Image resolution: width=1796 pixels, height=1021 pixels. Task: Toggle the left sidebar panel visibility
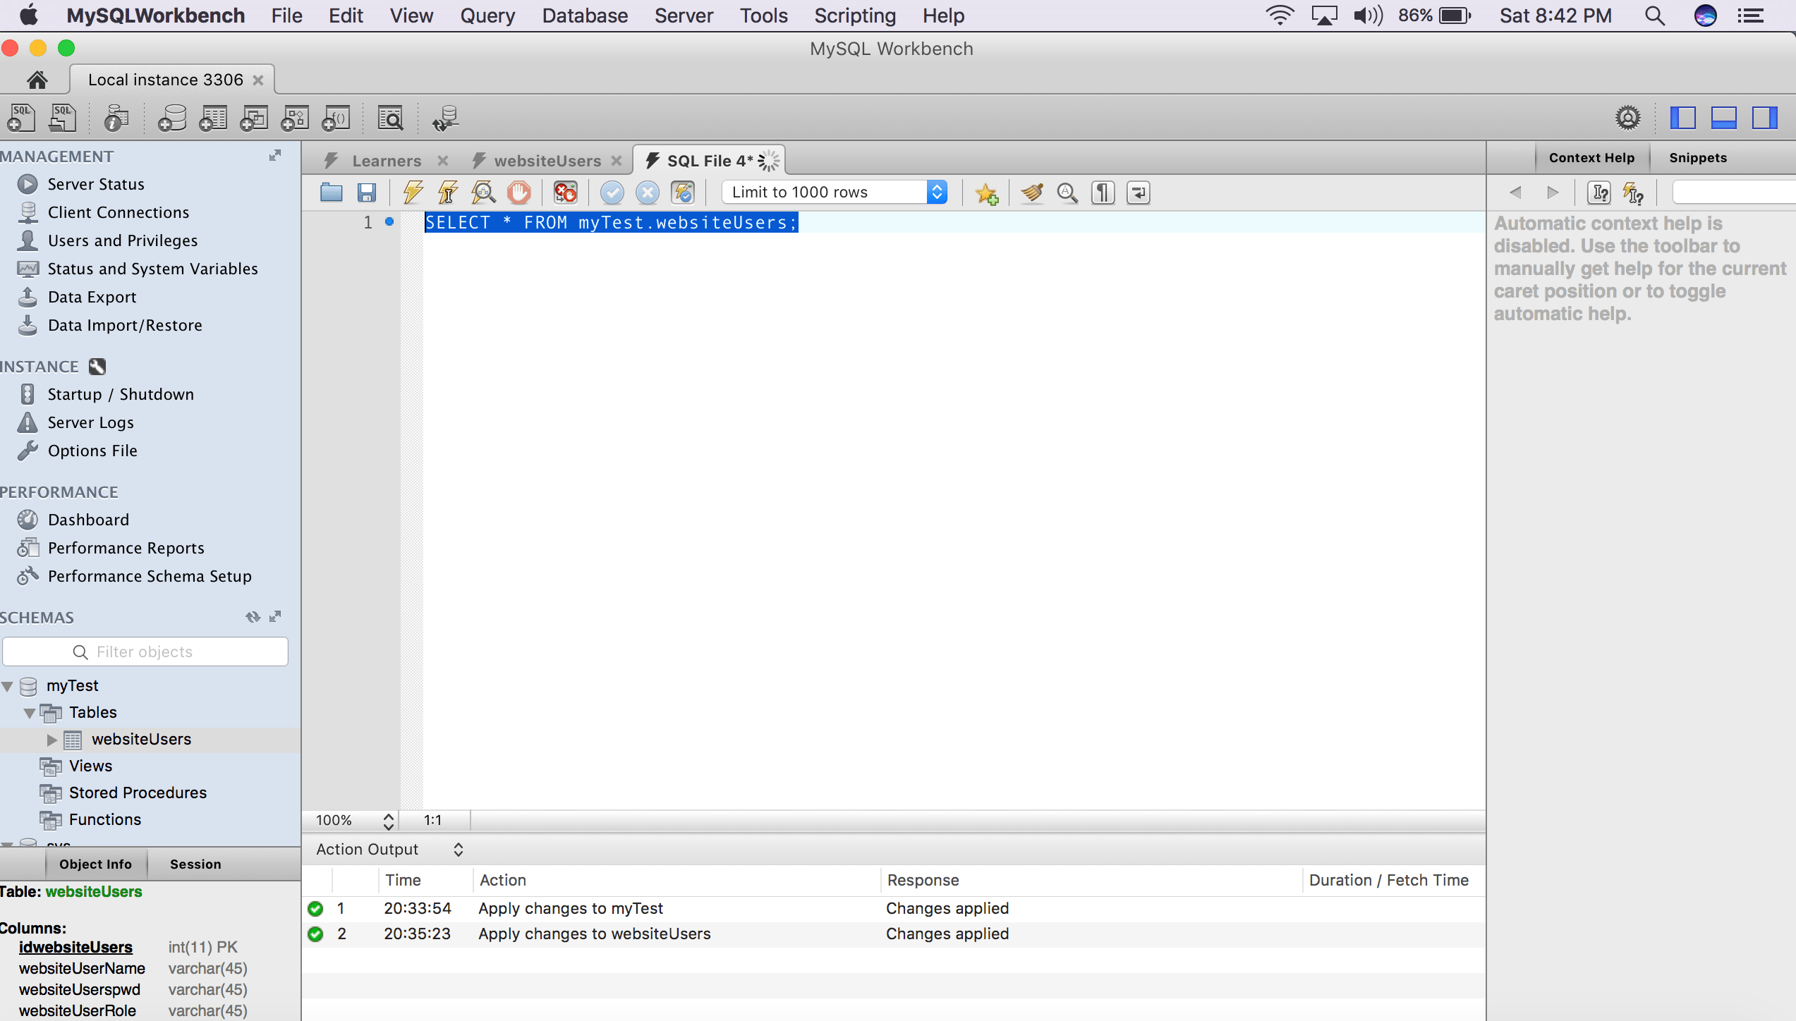click(1682, 118)
